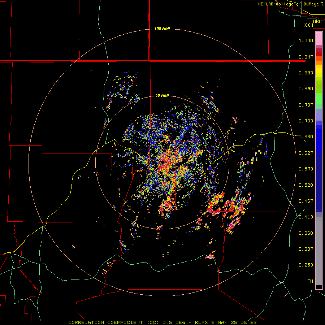Select the 0.573 color scale label

[x=306, y=169]
